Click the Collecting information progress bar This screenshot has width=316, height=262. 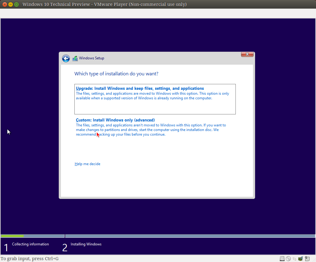[33, 236]
